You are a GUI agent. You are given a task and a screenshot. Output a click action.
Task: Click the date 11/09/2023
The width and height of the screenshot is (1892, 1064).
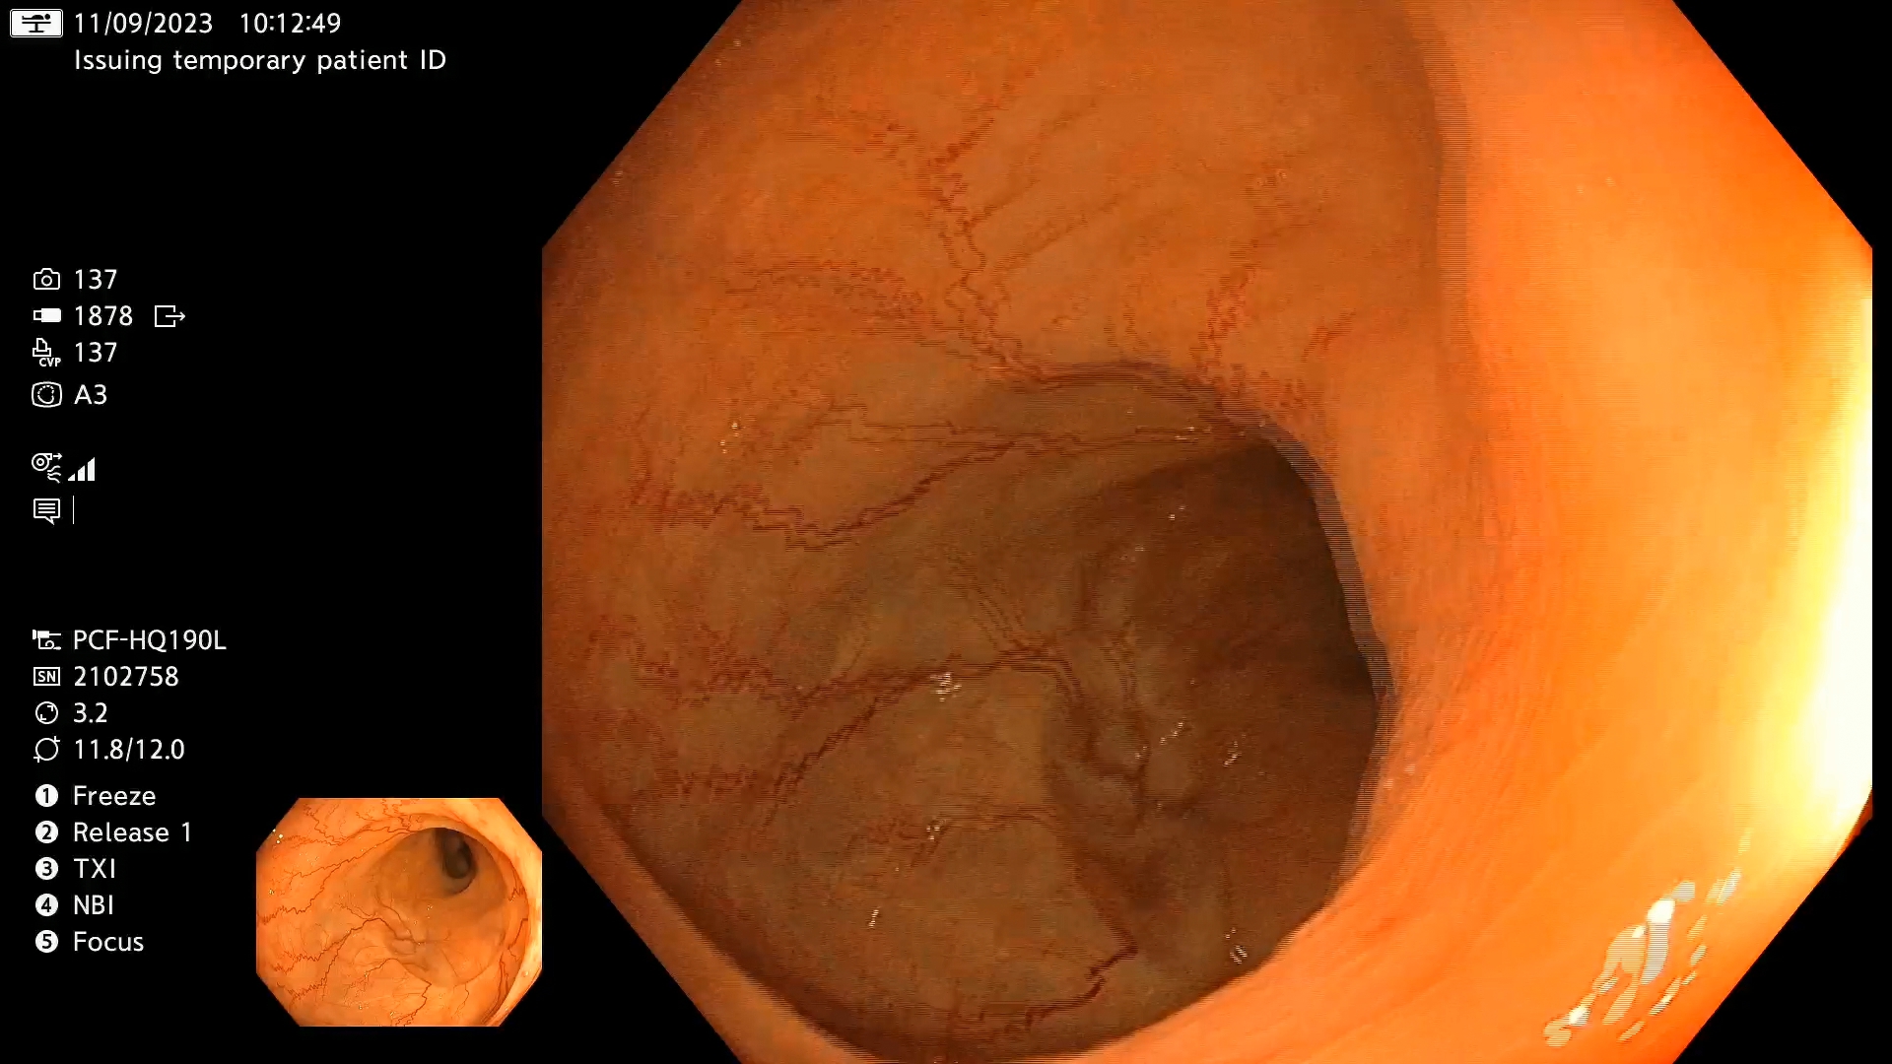click(x=144, y=23)
